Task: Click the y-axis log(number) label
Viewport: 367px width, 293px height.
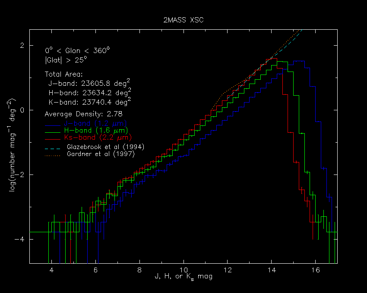Action: point(14,146)
